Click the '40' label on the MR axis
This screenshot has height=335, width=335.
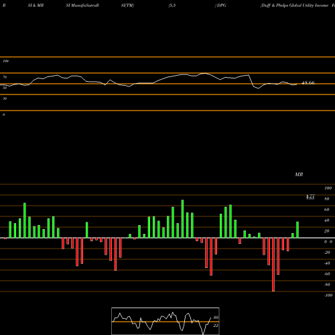point(327,220)
